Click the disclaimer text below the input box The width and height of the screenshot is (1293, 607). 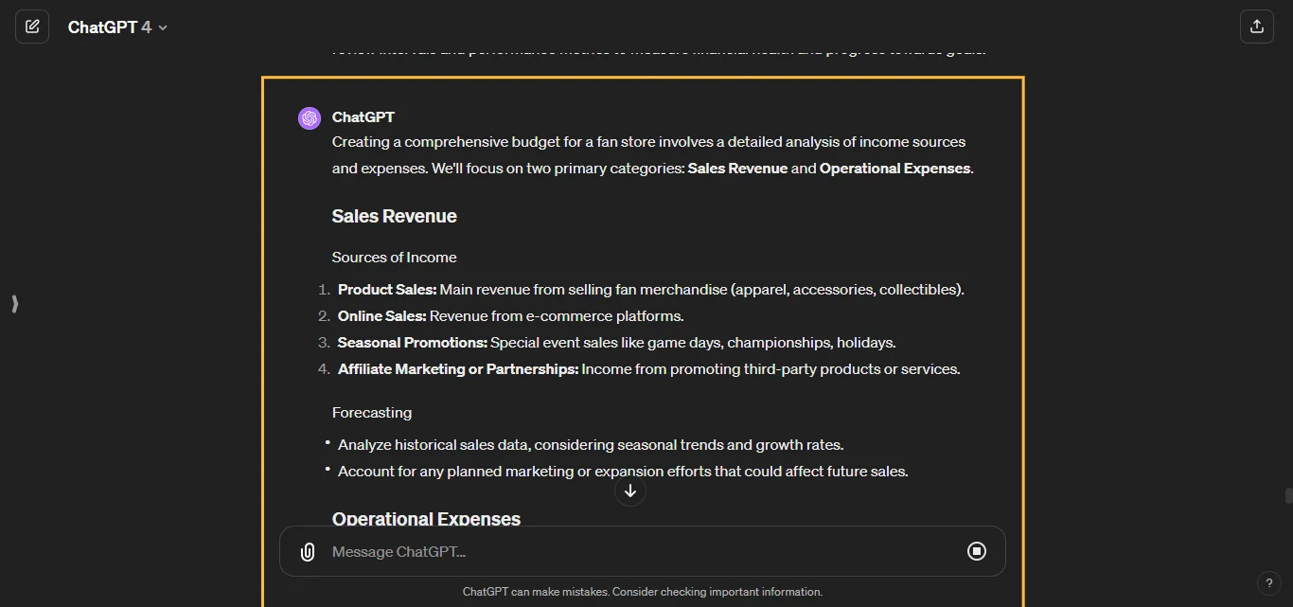click(643, 591)
